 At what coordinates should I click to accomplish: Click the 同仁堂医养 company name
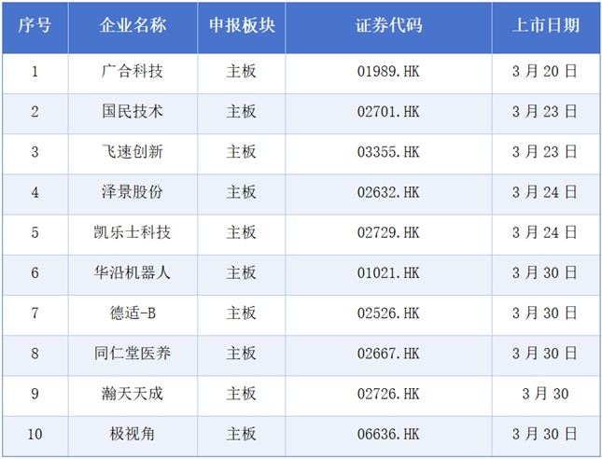[x=133, y=353]
